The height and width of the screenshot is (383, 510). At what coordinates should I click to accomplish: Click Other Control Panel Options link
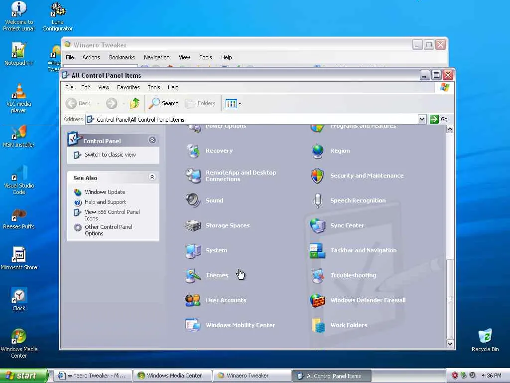coord(108,230)
